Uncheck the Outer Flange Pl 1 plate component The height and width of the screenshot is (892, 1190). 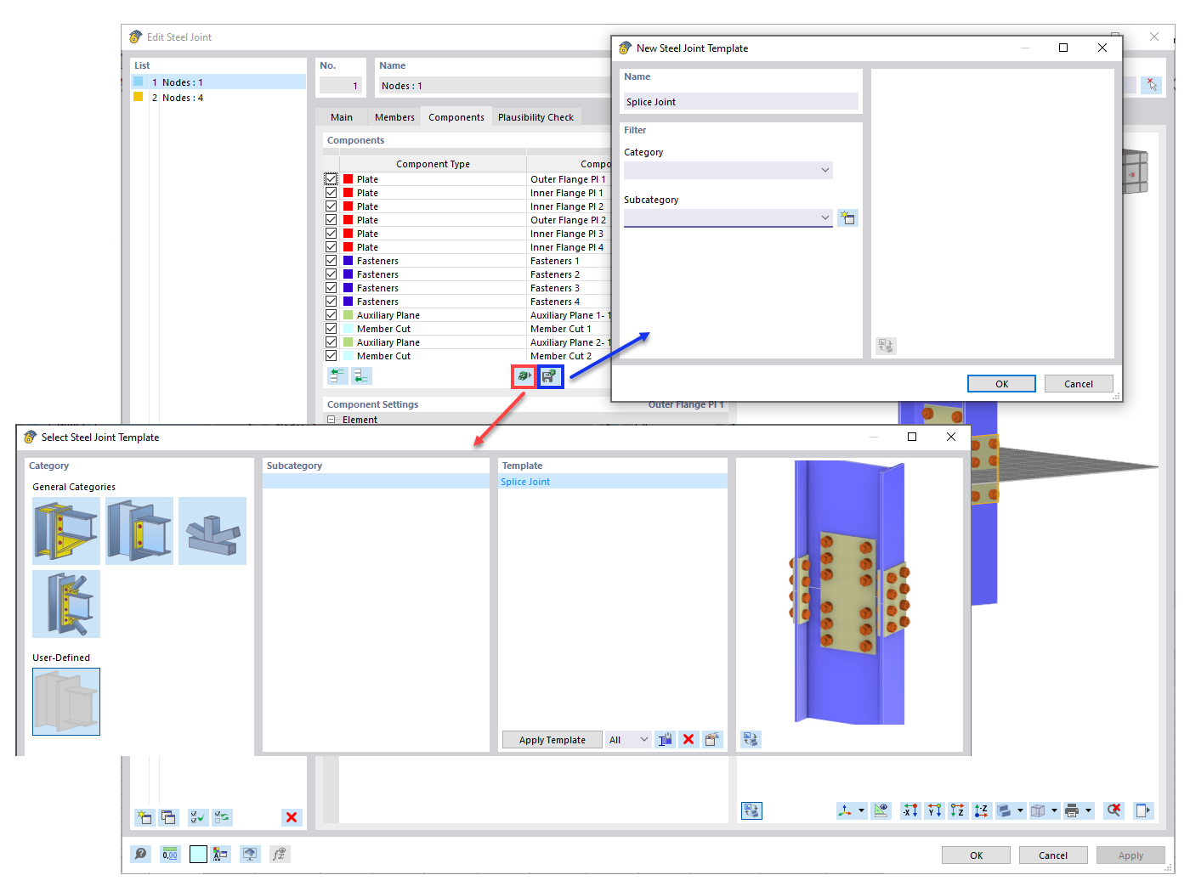[331, 178]
